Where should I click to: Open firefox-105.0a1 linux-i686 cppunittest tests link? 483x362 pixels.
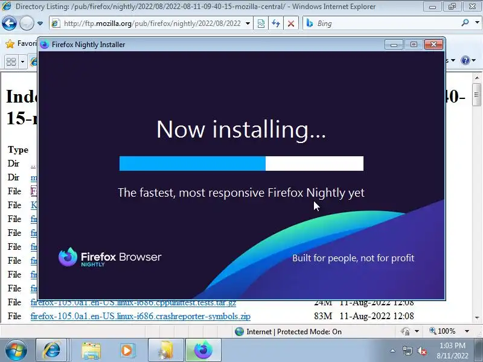click(133, 303)
